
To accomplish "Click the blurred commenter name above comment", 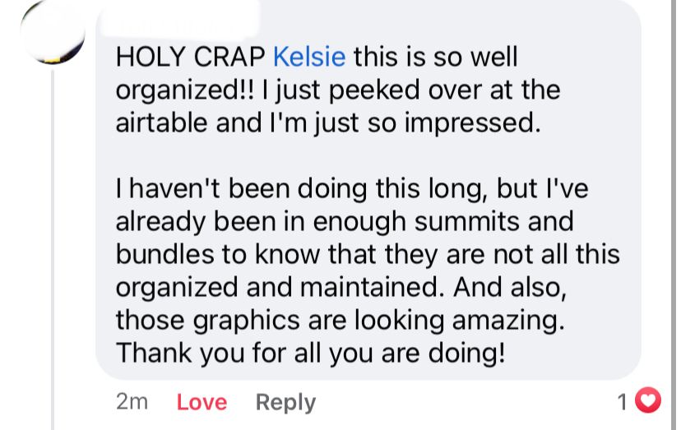I will (178, 19).
